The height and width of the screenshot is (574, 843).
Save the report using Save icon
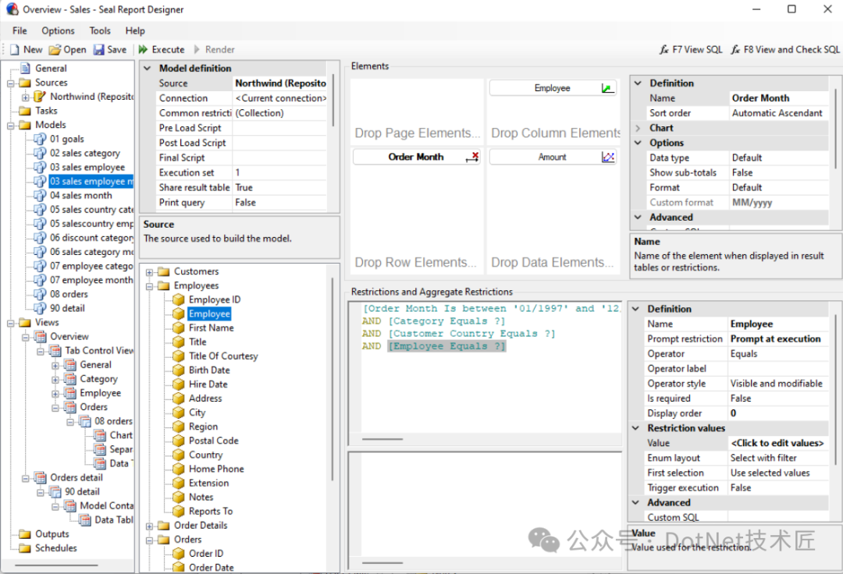[99, 49]
